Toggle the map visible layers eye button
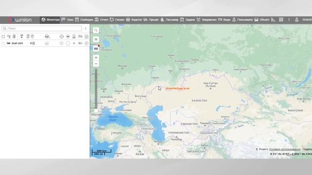This screenshot has width=312, height=175. click(96, 39)
